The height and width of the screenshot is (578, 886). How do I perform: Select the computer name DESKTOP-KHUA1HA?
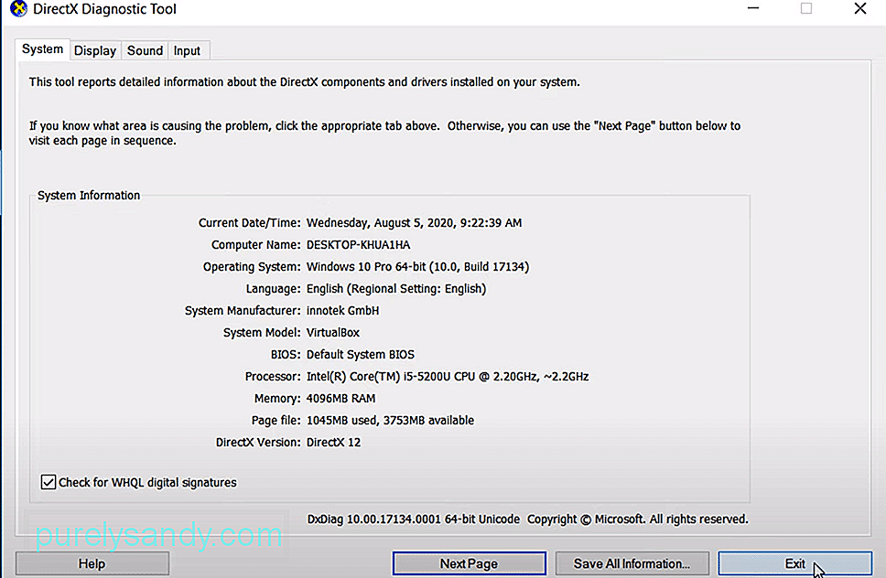358,245
